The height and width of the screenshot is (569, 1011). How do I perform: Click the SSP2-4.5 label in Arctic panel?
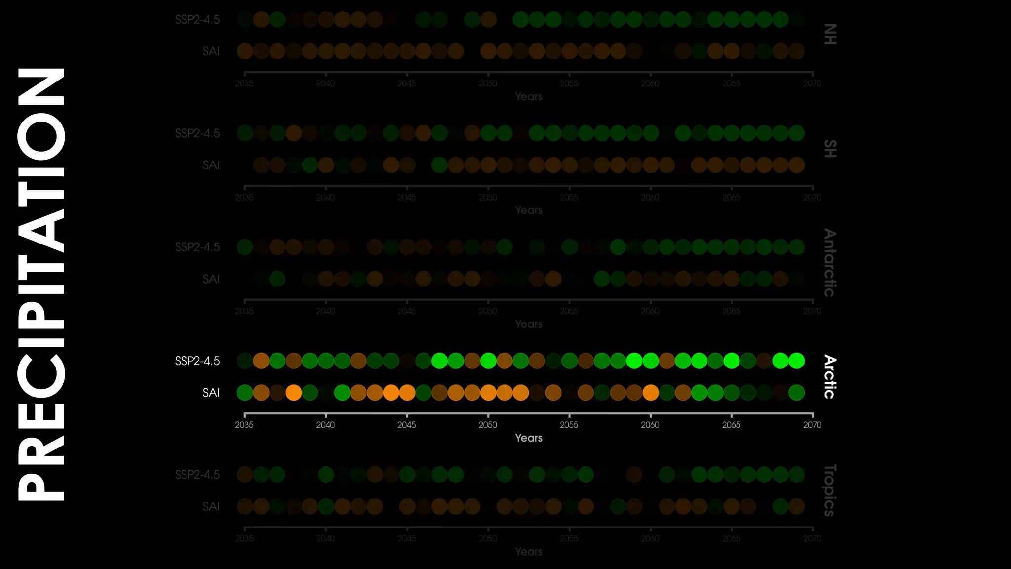(197, 361)
